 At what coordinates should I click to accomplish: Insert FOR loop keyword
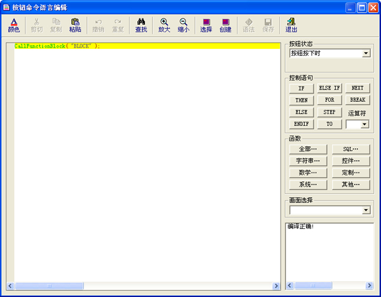tap(330, 100)
